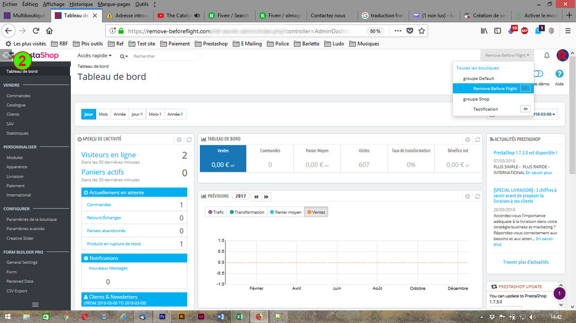Click the Toutes les boutiques link
Image resolution: width=576 pixels, height=323 pixels.
click(478, 68)
